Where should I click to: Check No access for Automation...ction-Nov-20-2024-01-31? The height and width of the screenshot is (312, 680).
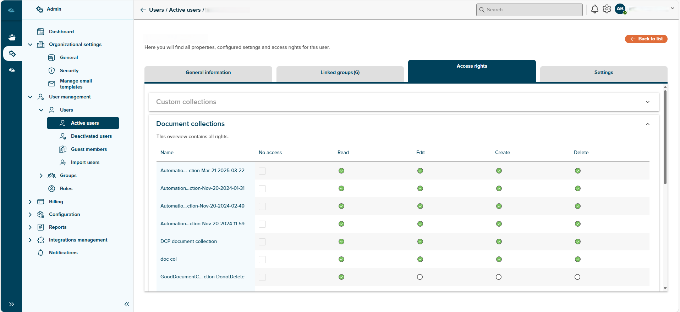coord(262,188)
